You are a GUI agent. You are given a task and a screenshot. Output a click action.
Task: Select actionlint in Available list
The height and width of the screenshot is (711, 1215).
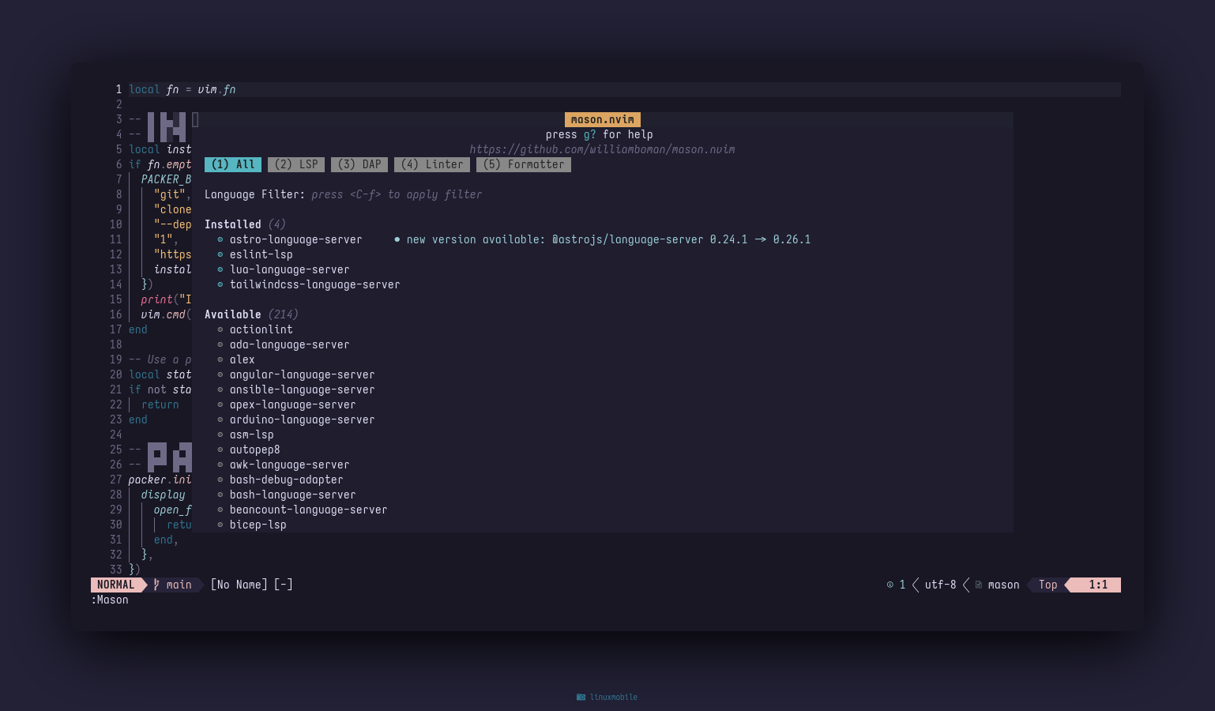[x=261, y=329]
